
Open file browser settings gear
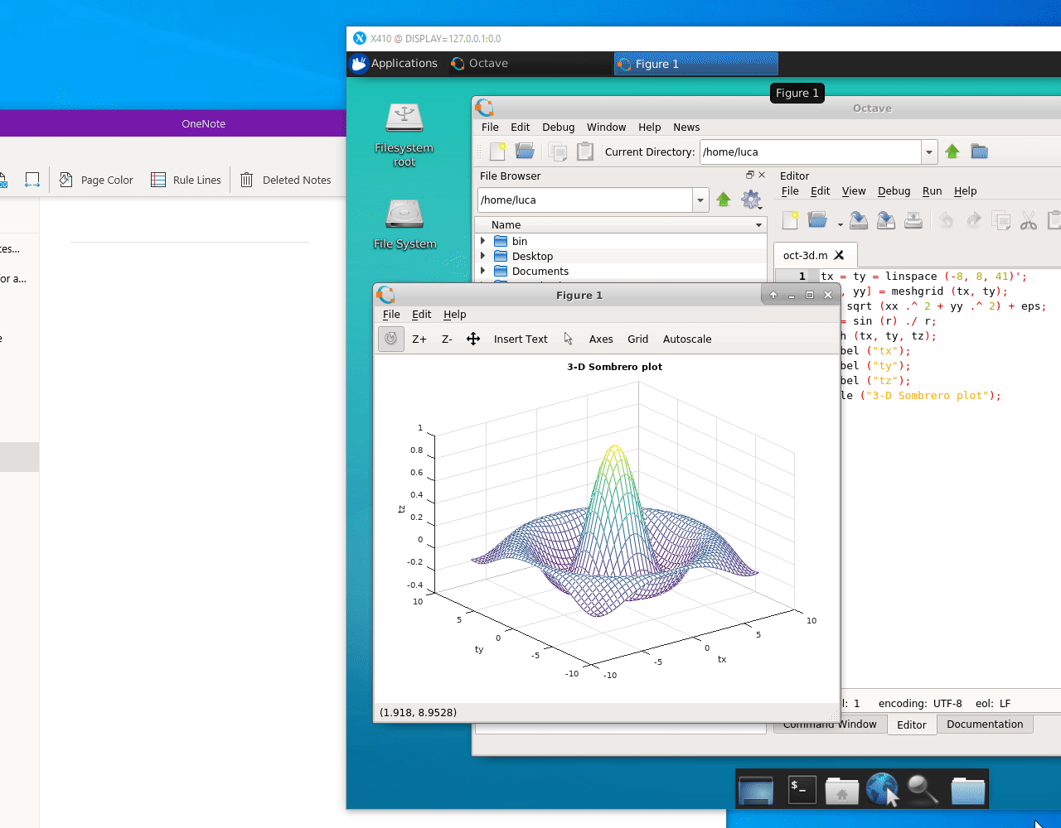click(x=751, y=200)
